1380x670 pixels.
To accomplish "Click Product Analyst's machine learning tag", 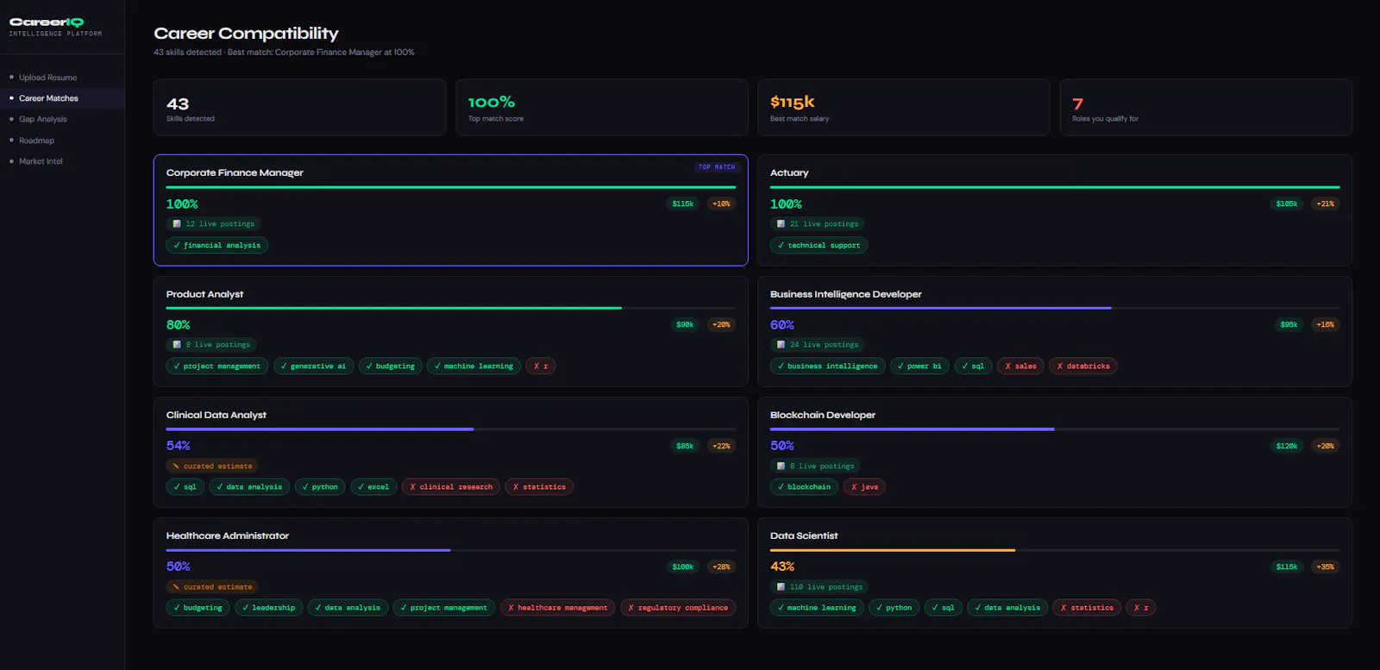I will (474, 366).
